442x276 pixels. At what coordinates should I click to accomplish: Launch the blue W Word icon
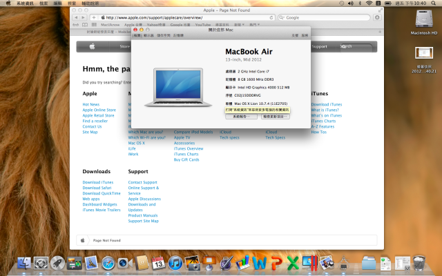(x=260, y=264)
